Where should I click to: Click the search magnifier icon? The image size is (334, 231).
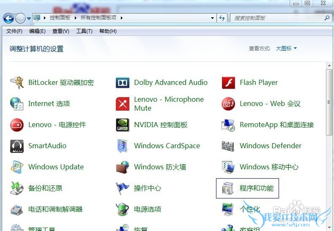(327, 18)
